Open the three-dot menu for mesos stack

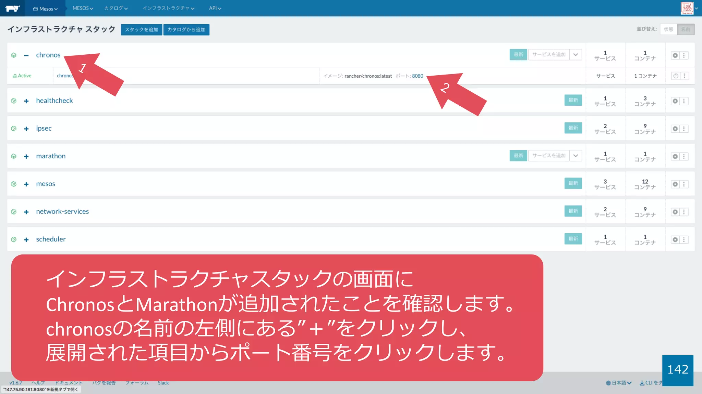click(684, 184)
